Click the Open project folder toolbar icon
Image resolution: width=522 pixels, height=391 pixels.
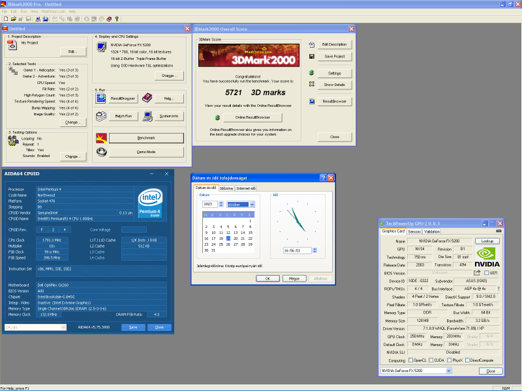click(13, 19)
